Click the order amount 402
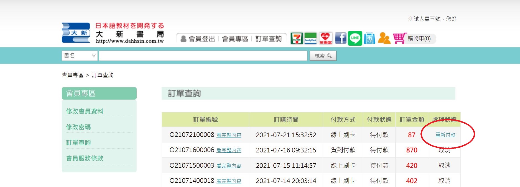520x187 pixels. click(x=412, y=181)
